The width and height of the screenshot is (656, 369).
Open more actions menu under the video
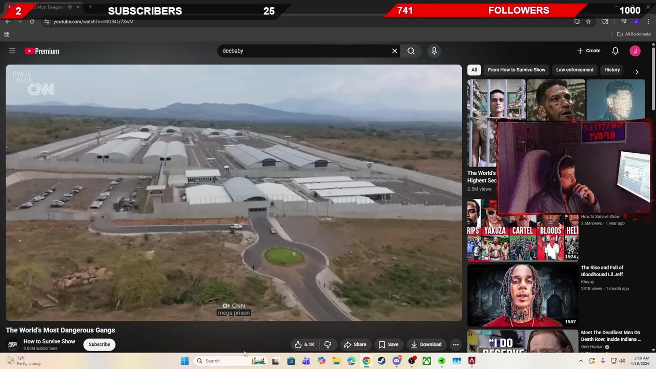tap(456, 344)
